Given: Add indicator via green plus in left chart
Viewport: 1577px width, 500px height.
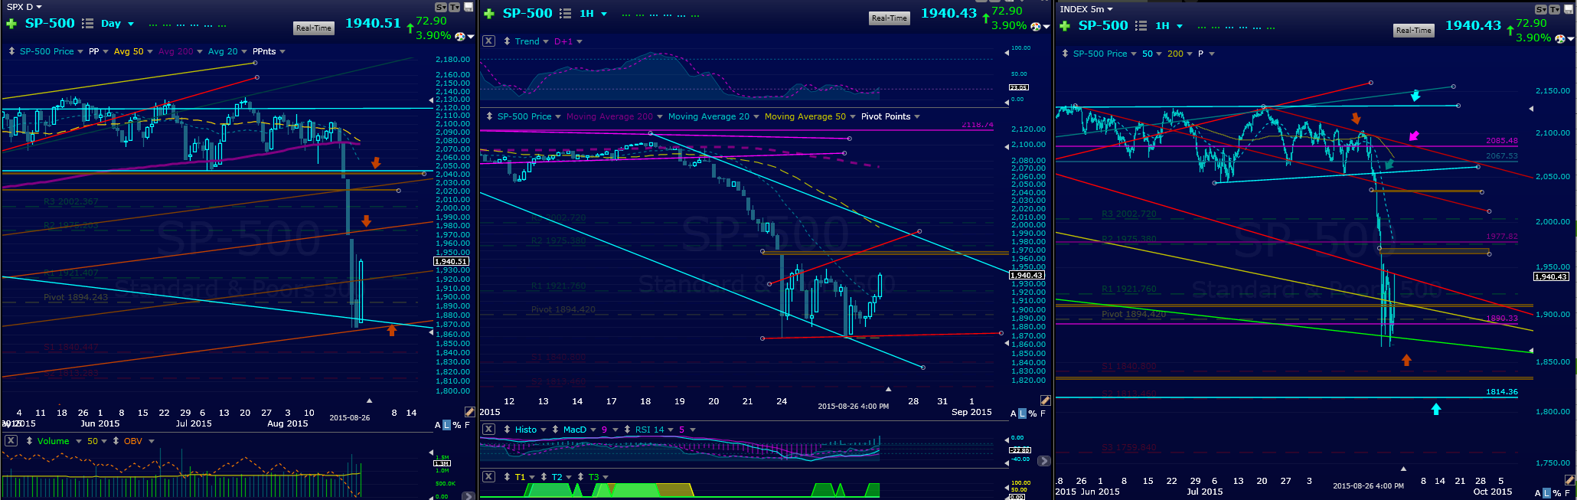Looking at the screenshot, I should click(x=11, y=24).
